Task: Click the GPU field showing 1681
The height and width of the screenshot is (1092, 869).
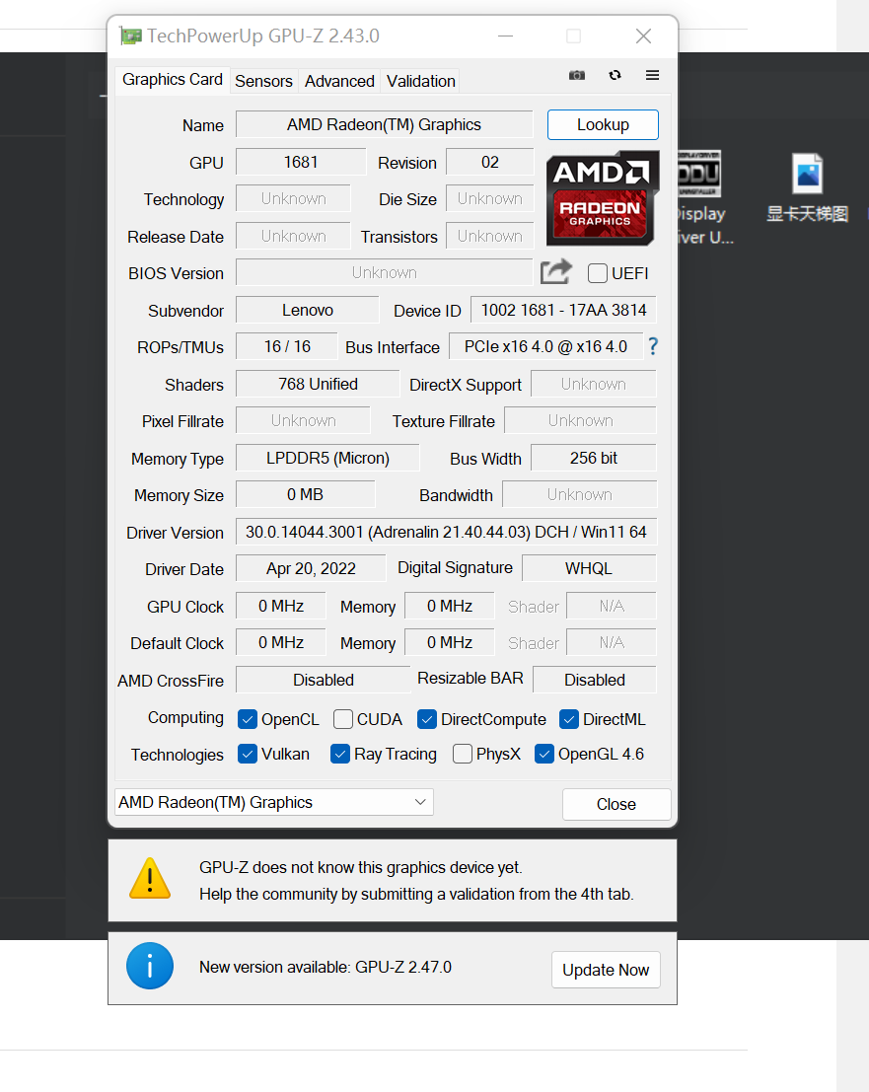Action: tap(301, 162)
